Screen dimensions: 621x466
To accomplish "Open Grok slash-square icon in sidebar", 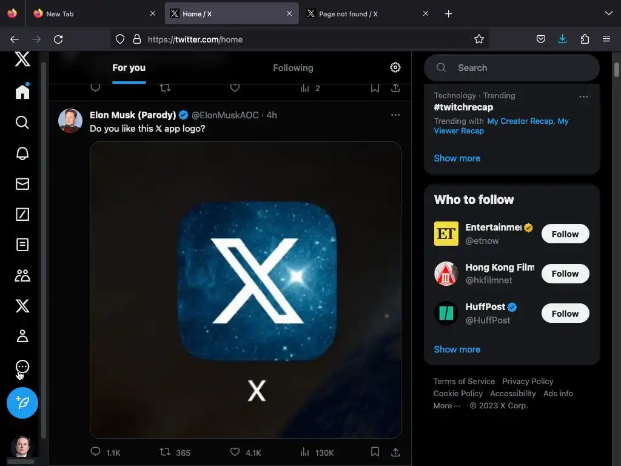I will (x=22, y=214).
